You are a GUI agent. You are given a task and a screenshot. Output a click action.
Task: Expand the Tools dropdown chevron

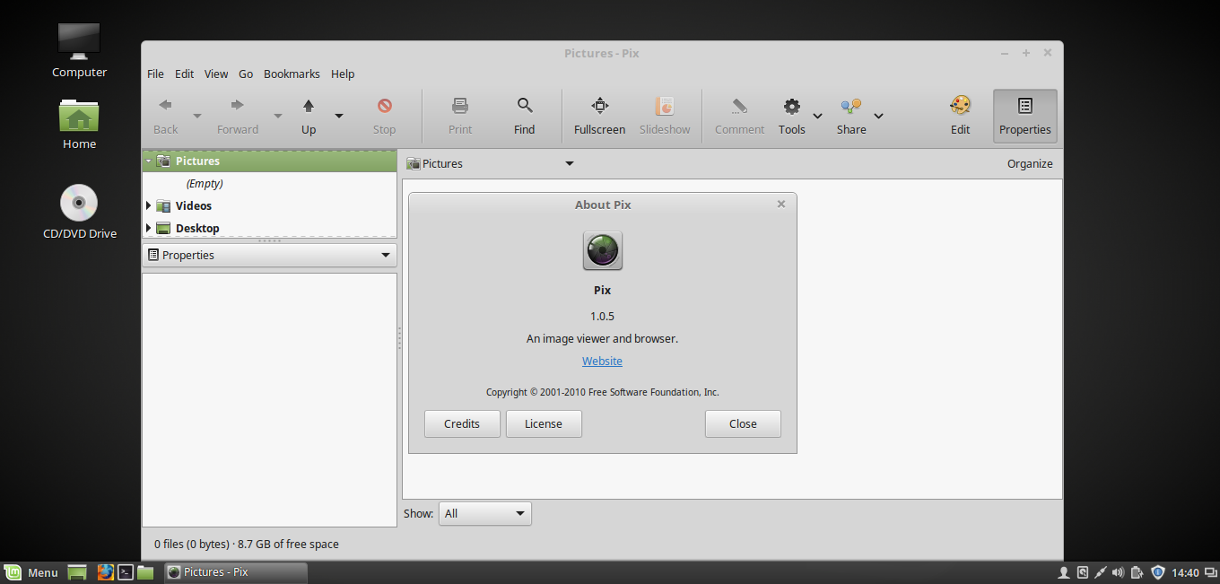pos(817,116)
